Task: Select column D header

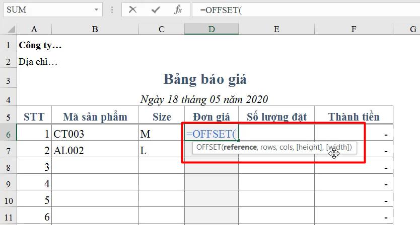Action: [212, 29]
